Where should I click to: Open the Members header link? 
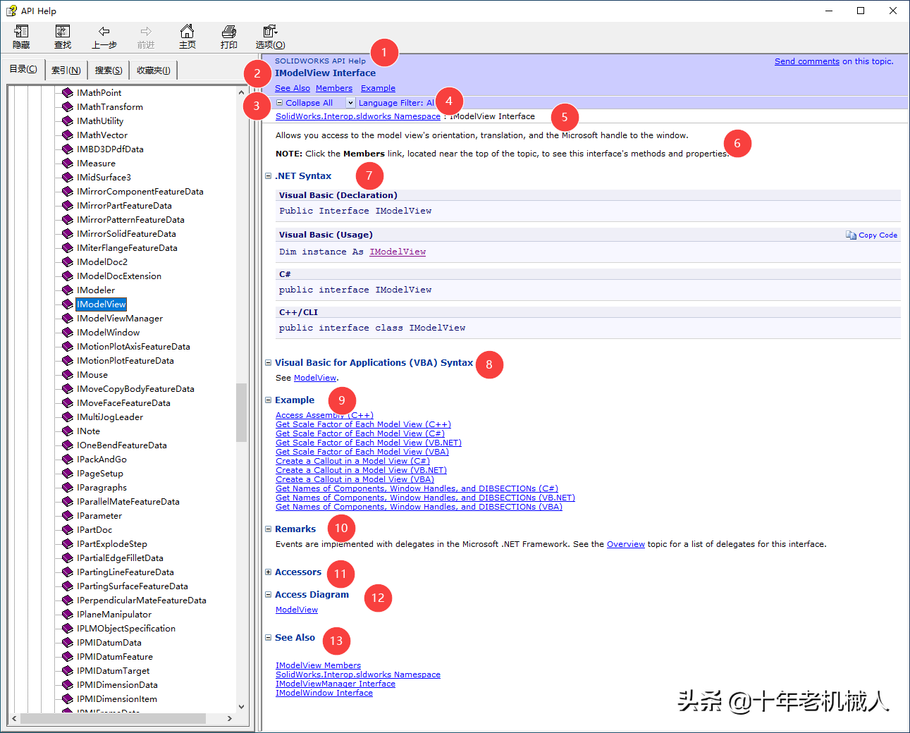(334, 89)
